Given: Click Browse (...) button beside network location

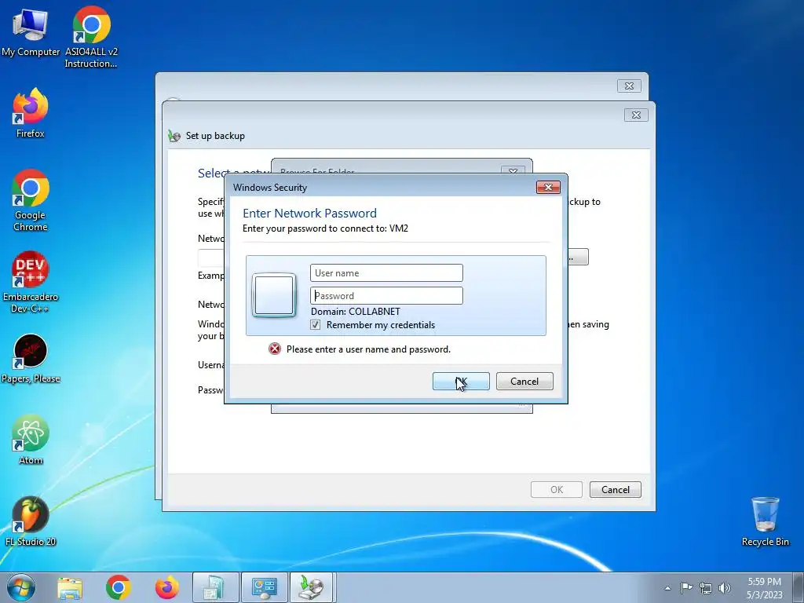Looking at the screenshot, I should click(x=577, y=257).
